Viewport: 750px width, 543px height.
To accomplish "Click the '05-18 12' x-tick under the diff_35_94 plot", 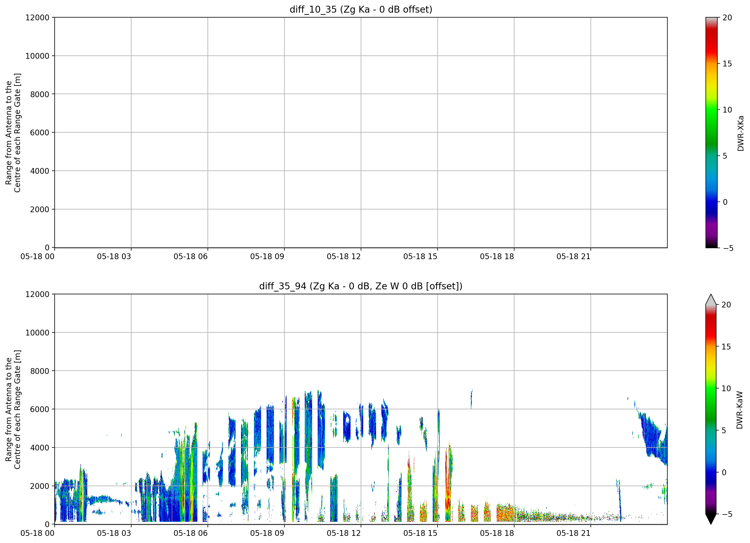I will coord(344,533).
